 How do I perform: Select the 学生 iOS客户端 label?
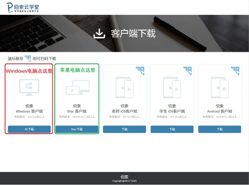pyautogui.click(x=172, y=111)
